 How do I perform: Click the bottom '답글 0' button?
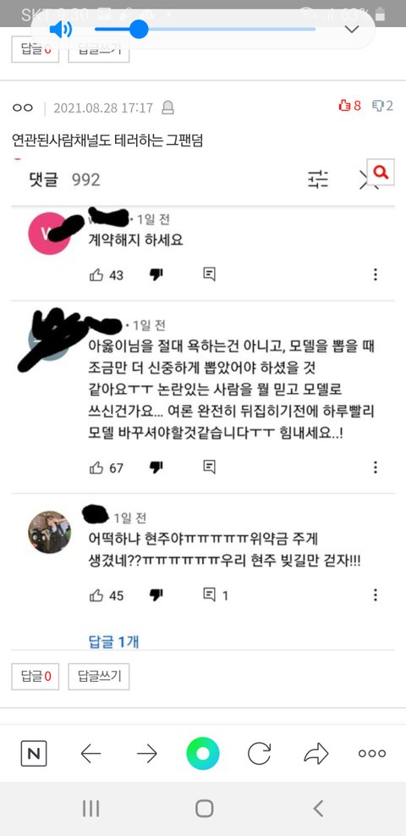36,677
